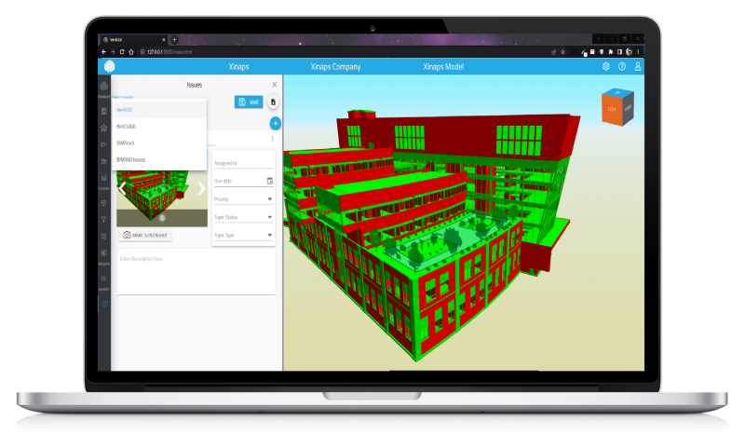Screen dimensions: 745x435
Task: Select the filter funnel icon in sidebar
Action: click(x=104, y=220)
